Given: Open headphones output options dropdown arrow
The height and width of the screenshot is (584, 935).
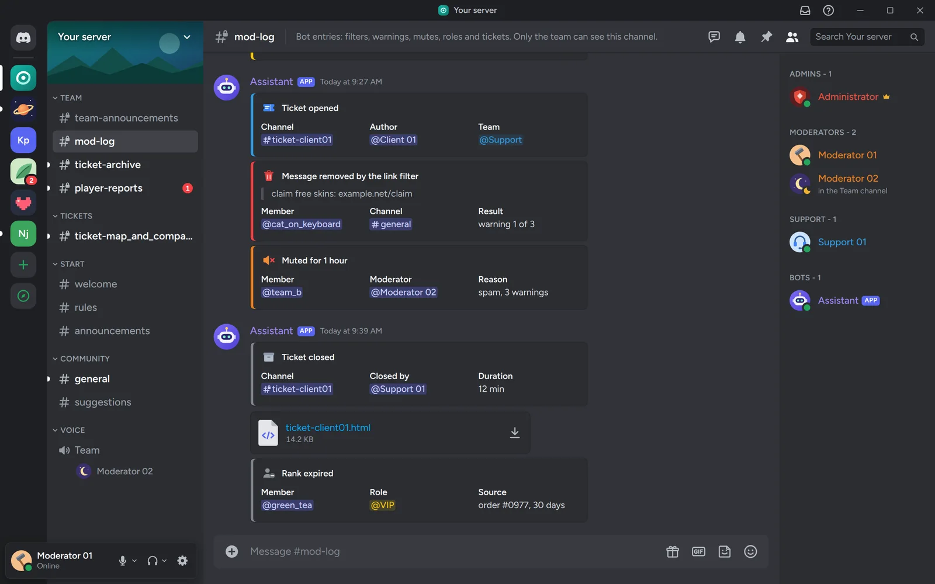Looking at the screenshot, I should pyautogui.click(x=164, y=561).
